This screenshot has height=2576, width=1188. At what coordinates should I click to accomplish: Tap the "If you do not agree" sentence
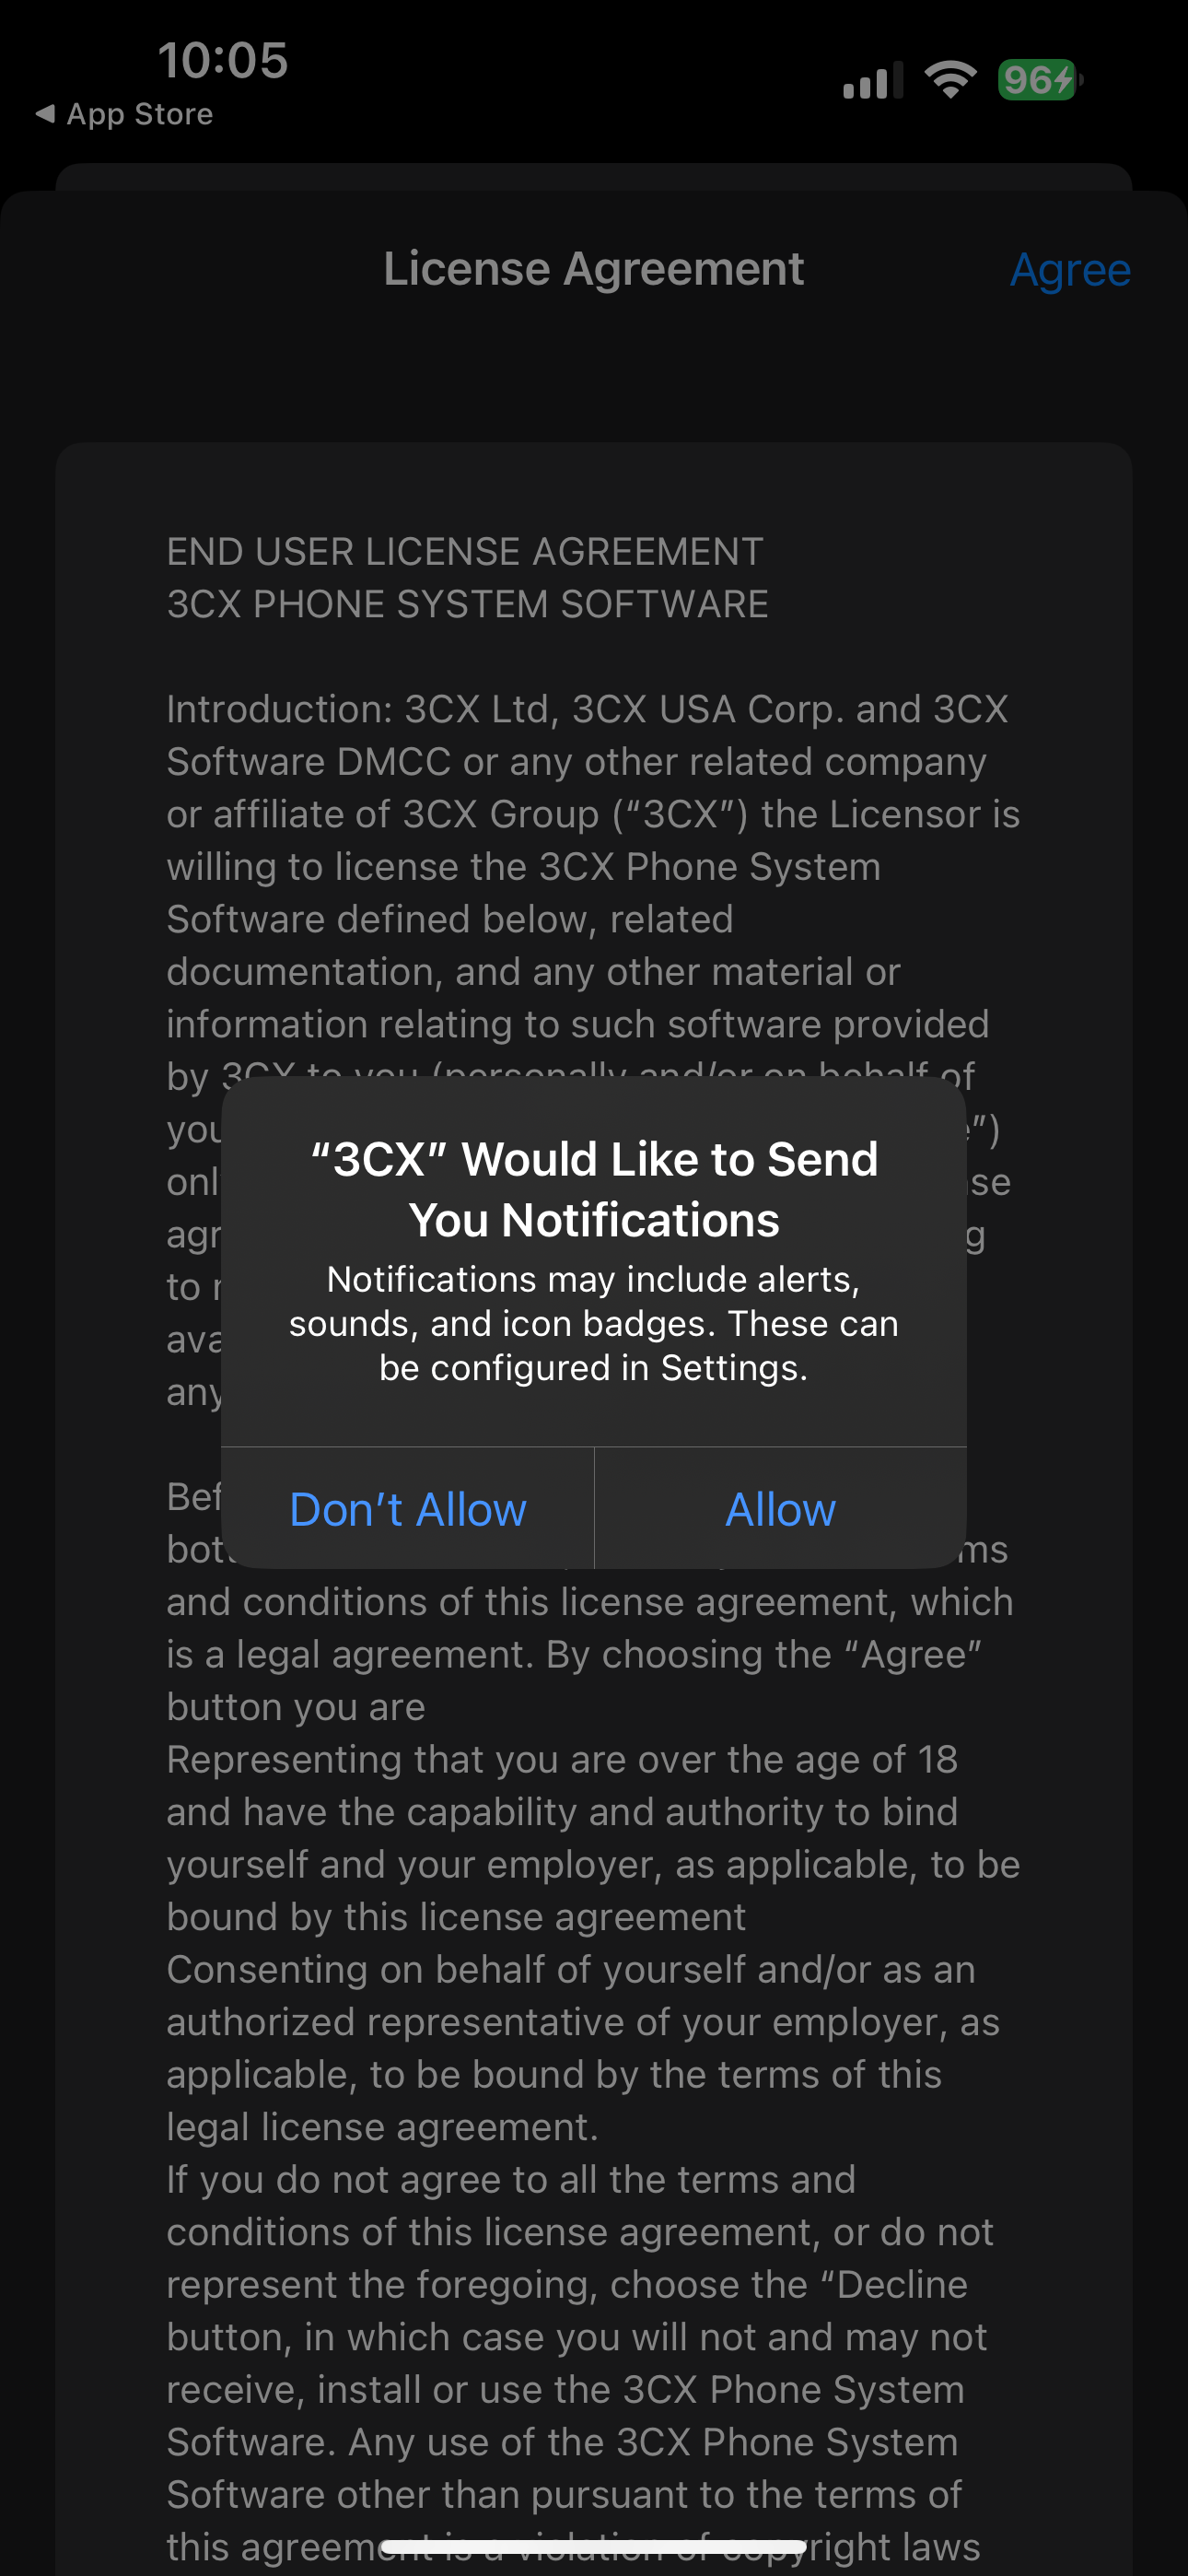point(511,2179)
